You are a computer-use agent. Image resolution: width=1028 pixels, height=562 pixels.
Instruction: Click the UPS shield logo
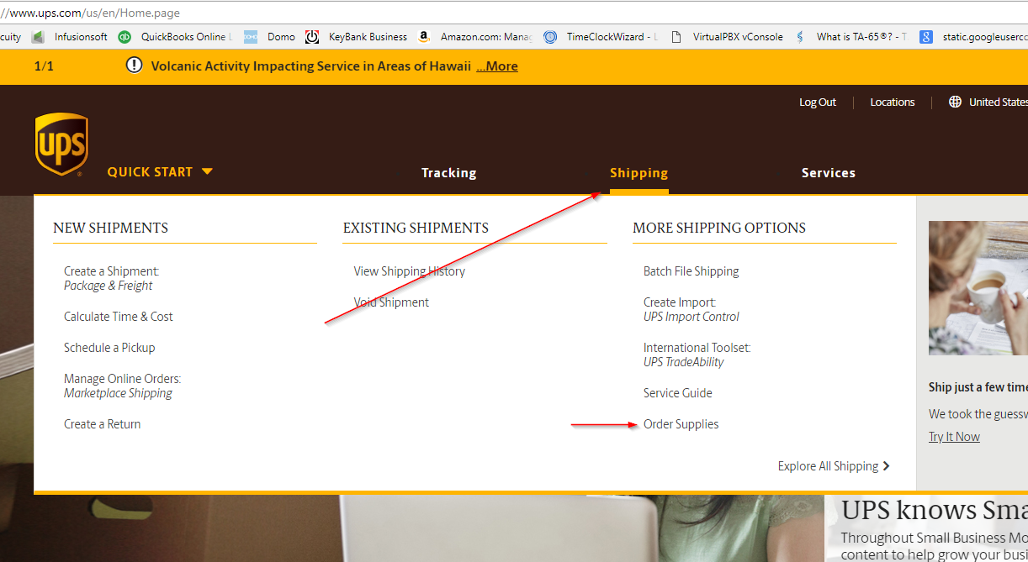pos(61,144)
